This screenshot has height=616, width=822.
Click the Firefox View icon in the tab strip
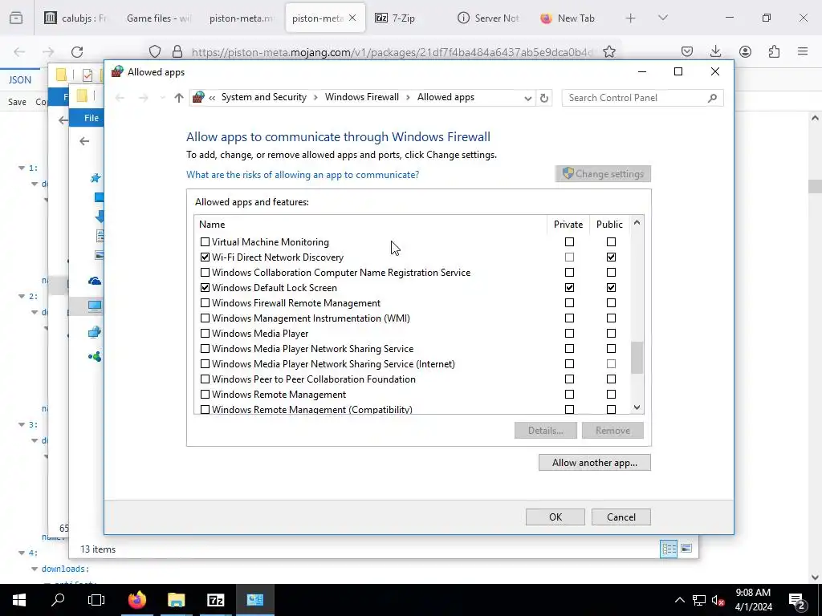click(x=16, y=18)
